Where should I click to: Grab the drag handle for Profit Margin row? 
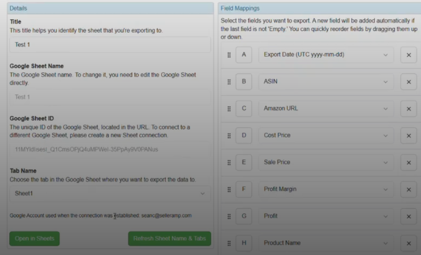click(229, 190)
